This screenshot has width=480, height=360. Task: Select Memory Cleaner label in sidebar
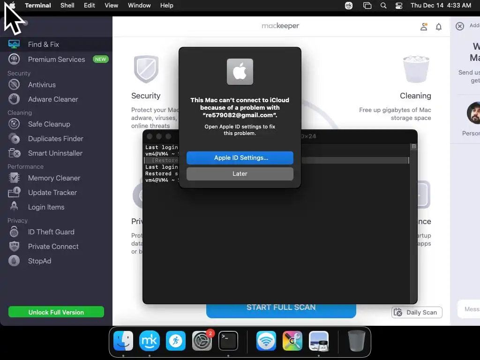point(54,178)
